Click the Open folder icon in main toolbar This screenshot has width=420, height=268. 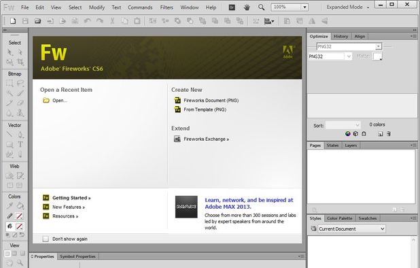tap(38, 21)
